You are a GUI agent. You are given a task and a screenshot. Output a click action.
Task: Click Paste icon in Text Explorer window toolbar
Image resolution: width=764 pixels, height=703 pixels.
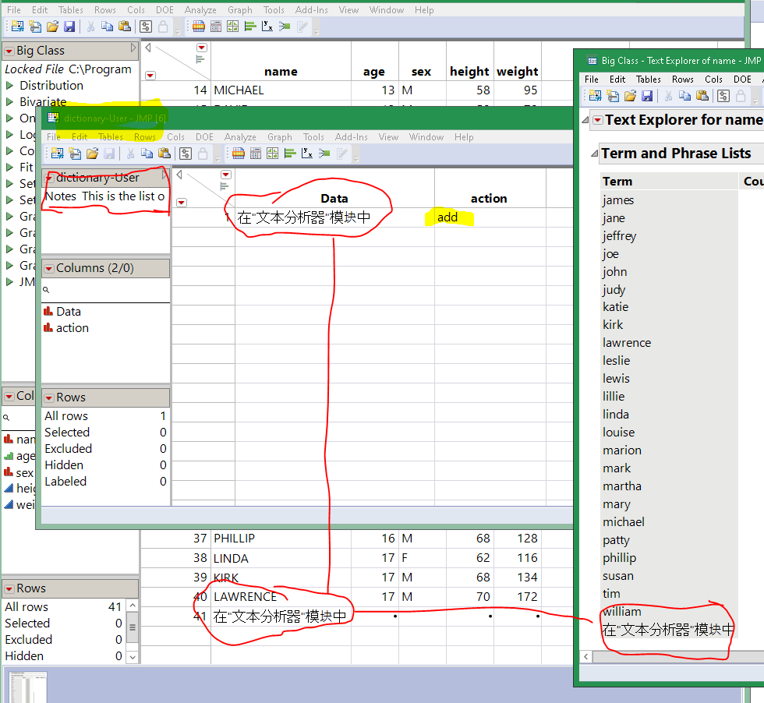click(x=702, y=96)
